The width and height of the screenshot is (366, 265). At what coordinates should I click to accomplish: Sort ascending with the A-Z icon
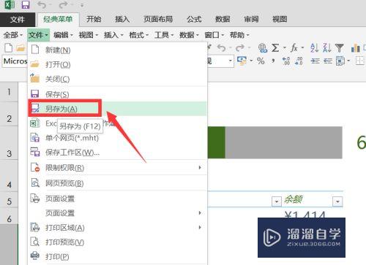tap(314, 48)
